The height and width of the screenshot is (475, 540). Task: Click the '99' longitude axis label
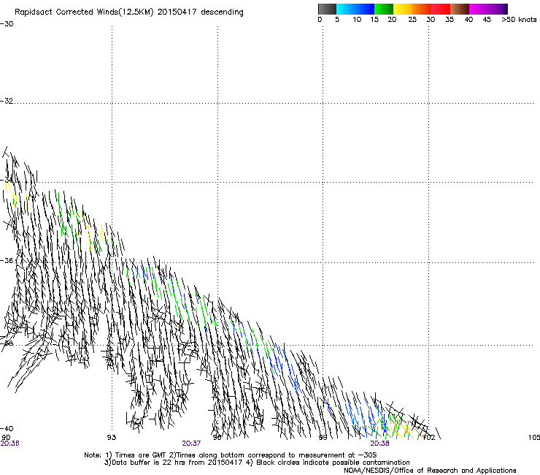pos(323,438)
